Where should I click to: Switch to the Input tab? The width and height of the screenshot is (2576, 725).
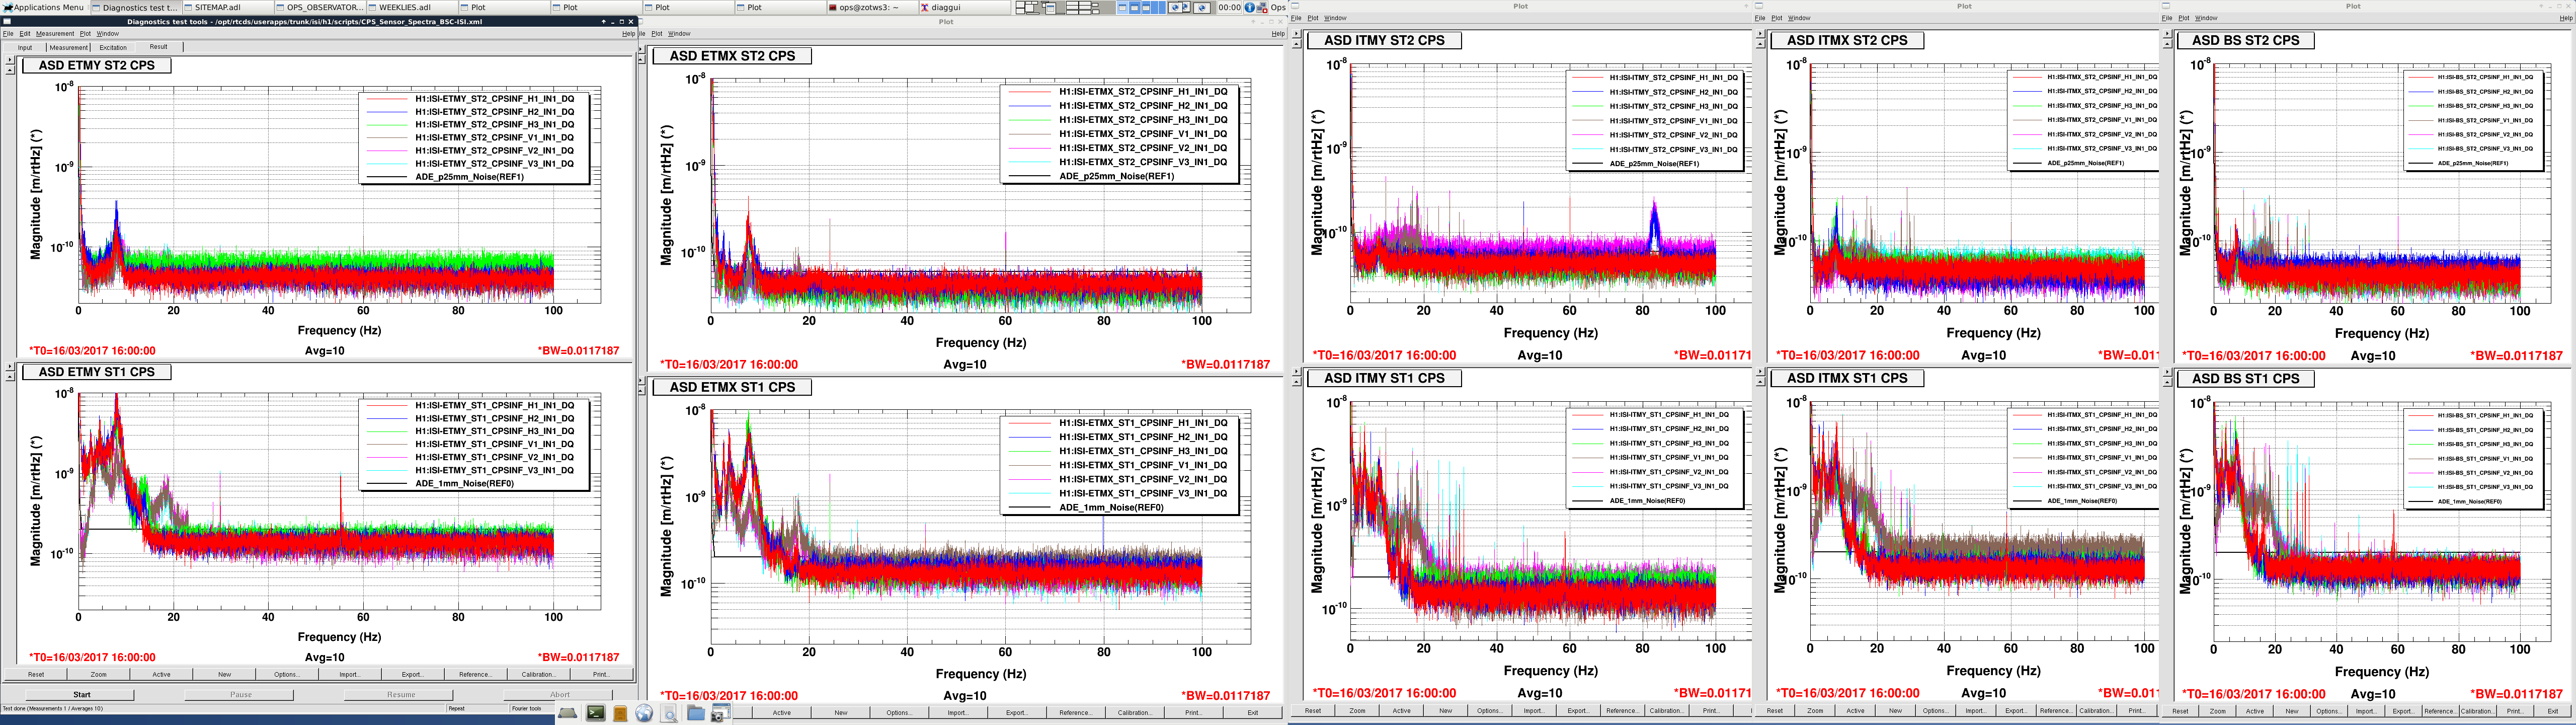[25, 47]
